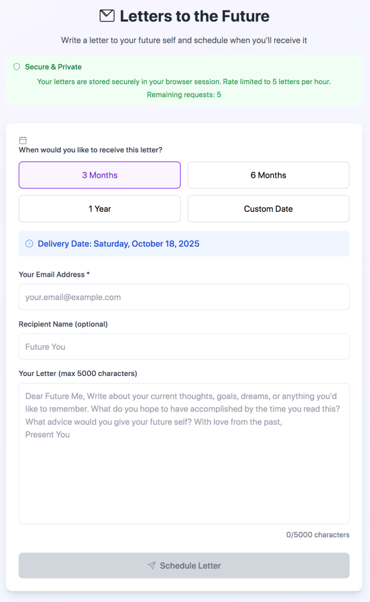Viewport: 370px width, 602px height.
Task: Choose the 6 Months delivery option
Action: pos(268,175)
